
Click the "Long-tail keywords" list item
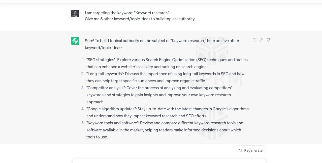coord(165,77)
